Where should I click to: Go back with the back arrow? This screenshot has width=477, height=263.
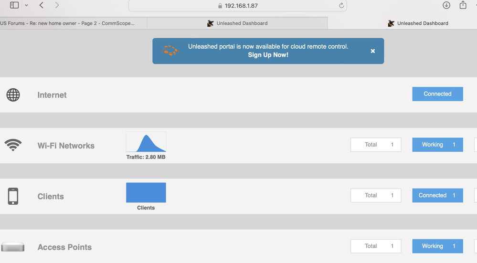[x=42, y=5]
